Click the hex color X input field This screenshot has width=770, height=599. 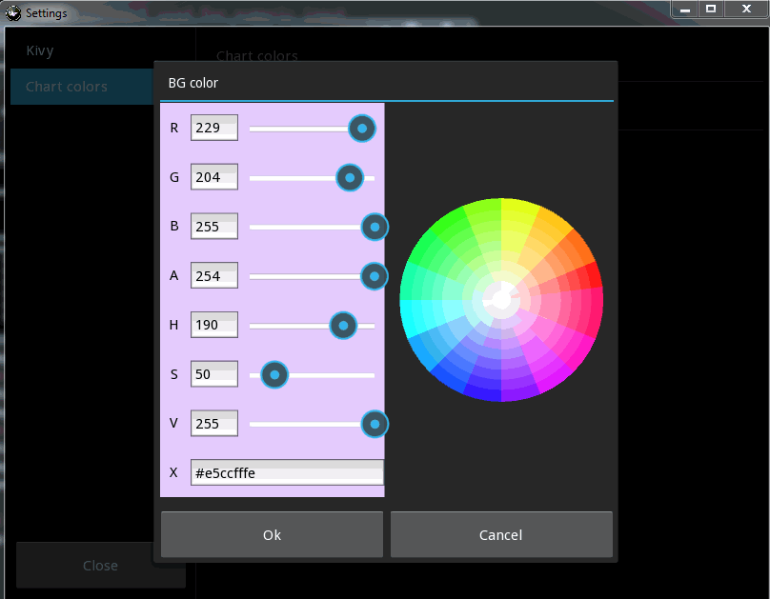tap(287, 472)
